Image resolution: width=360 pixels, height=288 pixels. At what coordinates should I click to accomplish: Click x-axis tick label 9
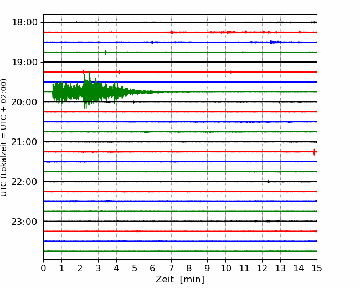click(x=208, y=268)
